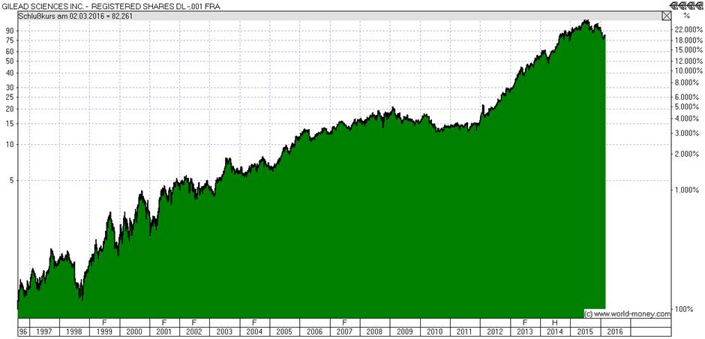Click the 2016 year label
The image size is (705, 339).
pos(615,331)
